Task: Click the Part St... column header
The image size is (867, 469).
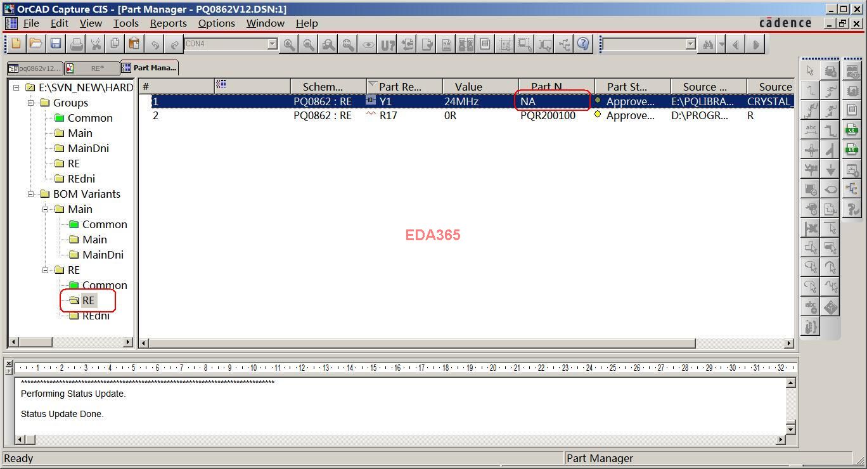Action: [633, 87]
